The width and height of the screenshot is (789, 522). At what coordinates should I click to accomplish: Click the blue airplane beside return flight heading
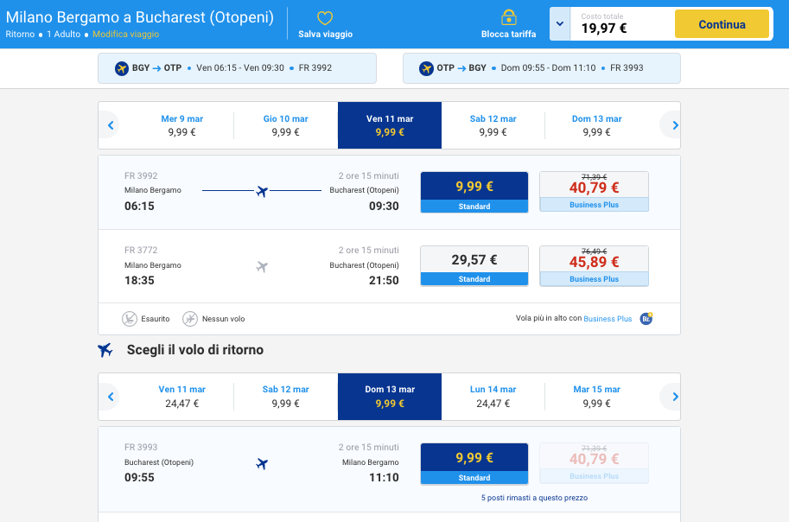[x=105, y=350]
